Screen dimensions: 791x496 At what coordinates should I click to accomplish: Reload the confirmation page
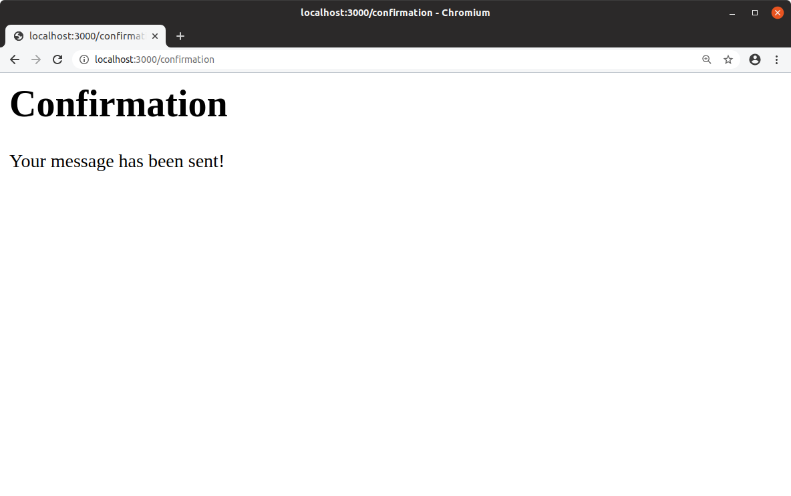[57, 59]
